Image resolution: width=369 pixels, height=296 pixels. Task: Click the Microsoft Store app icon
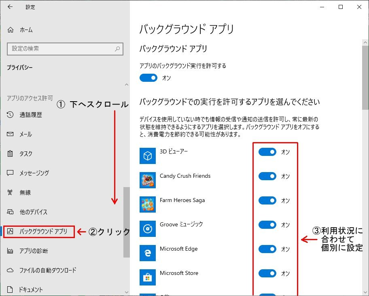(148, 277)
